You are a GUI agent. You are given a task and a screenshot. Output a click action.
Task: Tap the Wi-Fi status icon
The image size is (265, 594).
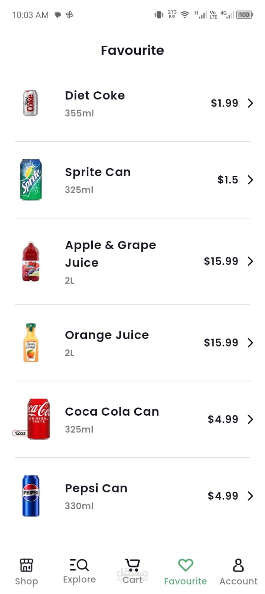184,15
